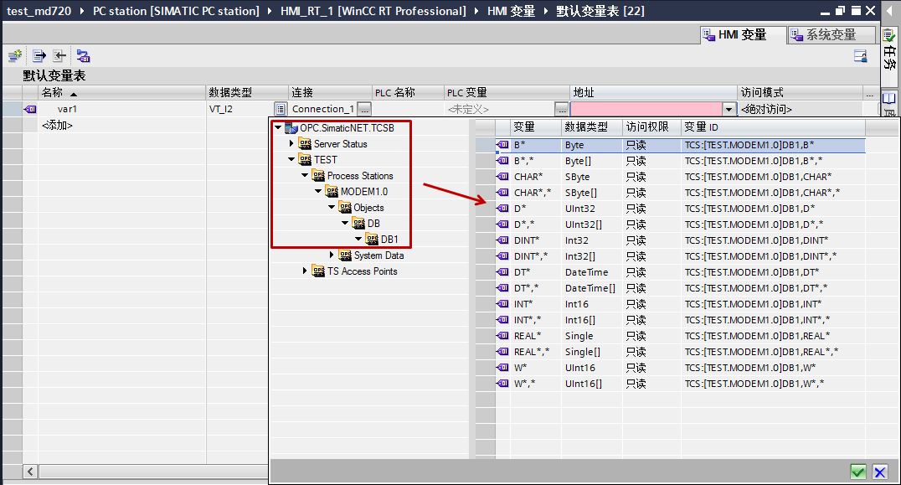The height and width of the screenshot is (485, 901).
Task: Sort by the 名称 column header
Action: (121, 92)
